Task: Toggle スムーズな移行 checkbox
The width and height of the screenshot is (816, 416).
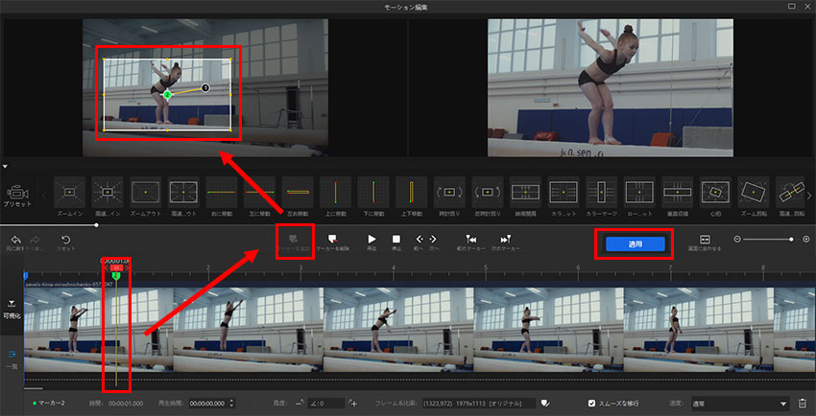Action: tap(591, 403)
